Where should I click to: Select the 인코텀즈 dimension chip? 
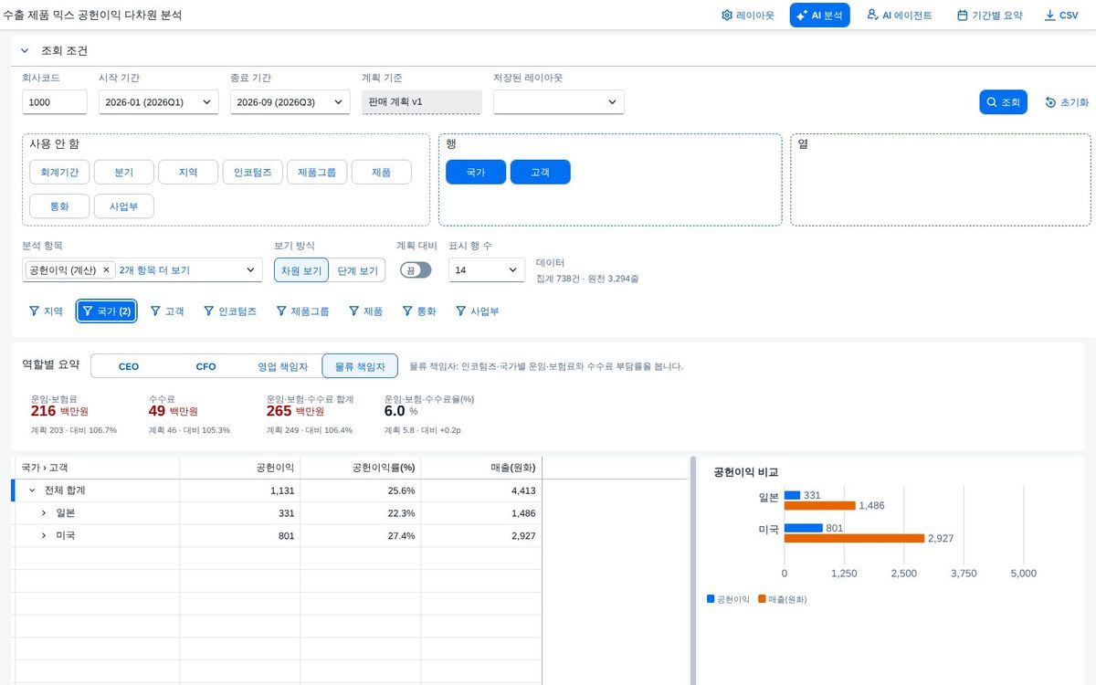252,172
